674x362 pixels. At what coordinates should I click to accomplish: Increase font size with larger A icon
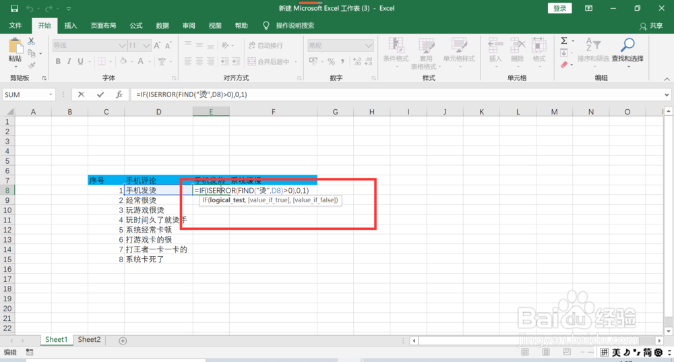pos(157,46)
